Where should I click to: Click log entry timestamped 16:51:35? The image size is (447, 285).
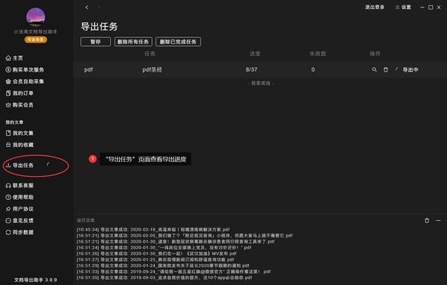pos(164,278)
